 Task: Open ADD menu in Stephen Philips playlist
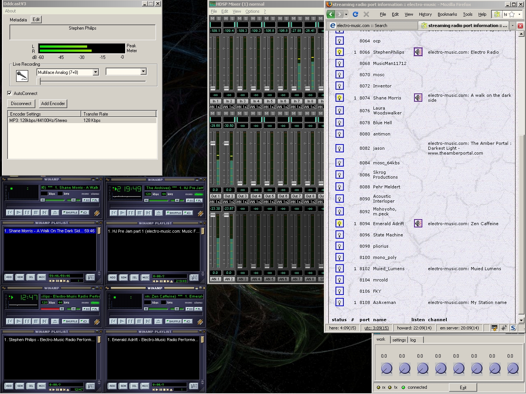[x=9, y=386]
